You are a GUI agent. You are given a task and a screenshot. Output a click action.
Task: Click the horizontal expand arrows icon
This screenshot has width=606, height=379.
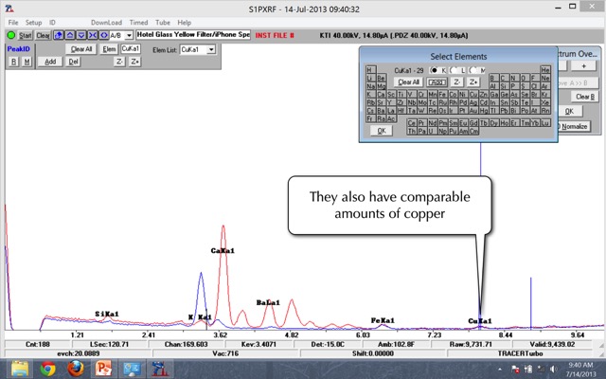[104, 35]
